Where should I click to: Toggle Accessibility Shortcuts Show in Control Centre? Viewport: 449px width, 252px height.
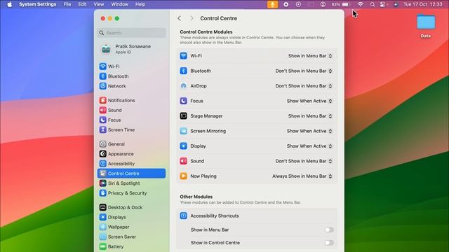[x=329, y=243]
